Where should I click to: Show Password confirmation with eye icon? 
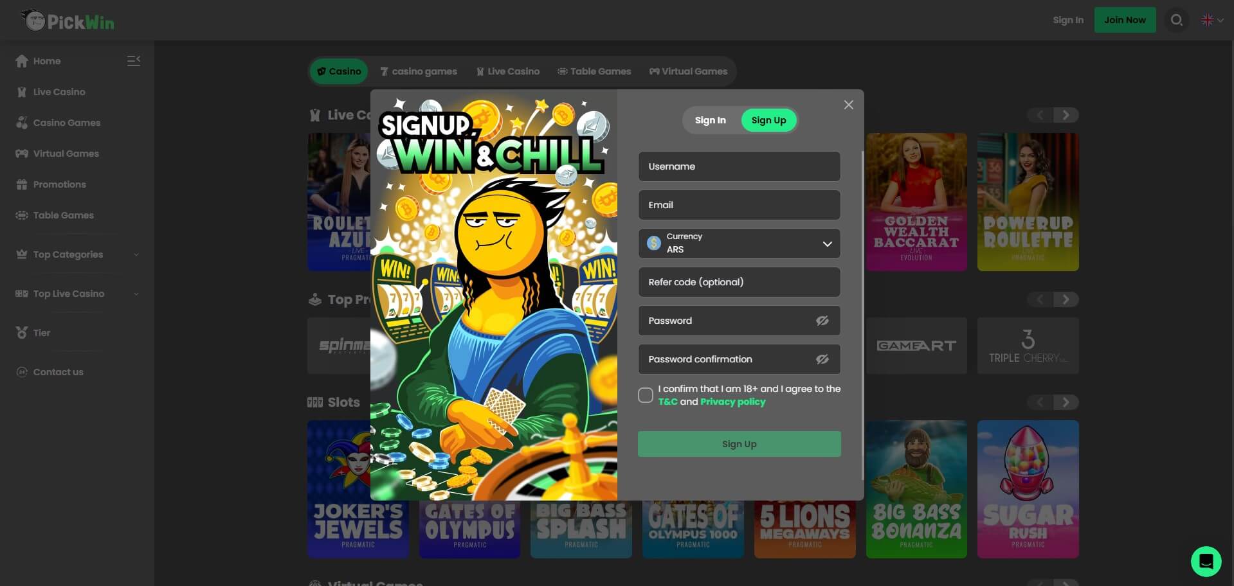[x=822, y=359]
